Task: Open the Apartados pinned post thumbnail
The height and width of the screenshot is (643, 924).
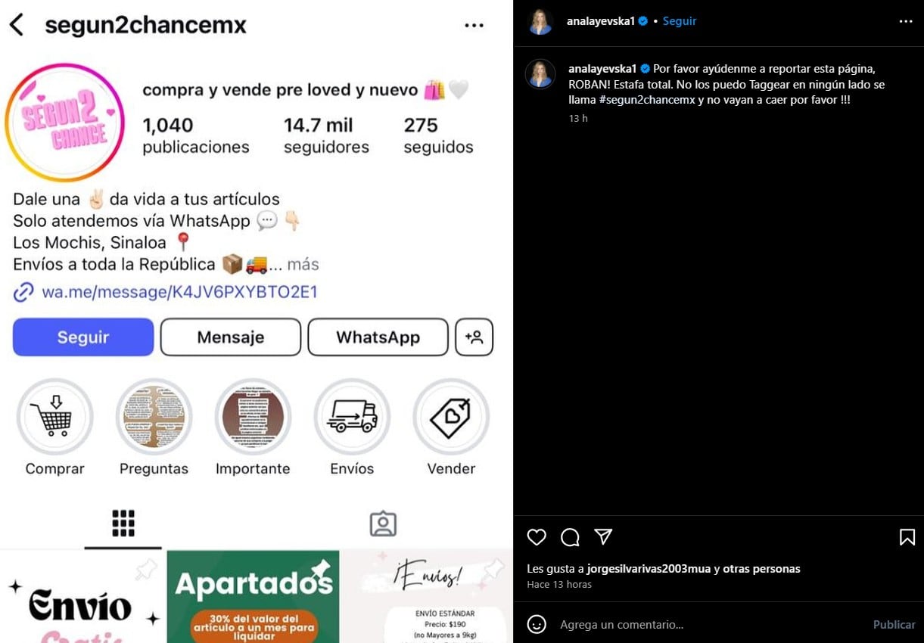Action: click(x=253, y=596)
